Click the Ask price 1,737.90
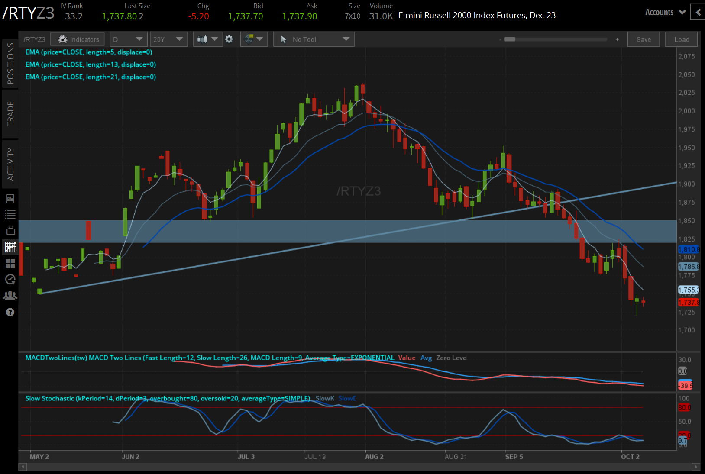The width and height of the screenshot is (705, 474). pyautogui.click(x=300, y=16)
